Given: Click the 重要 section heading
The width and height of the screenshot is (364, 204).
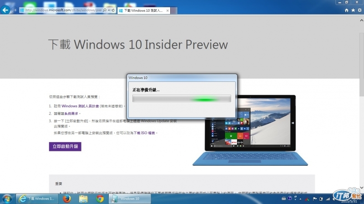Looking at the screenshot, I should click(x=59, y=184).
